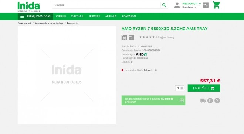Viewport: 244px width, 134px height.
Task: Click the warranty text 36 mėnesiai
Action: [x=140, y=58]
